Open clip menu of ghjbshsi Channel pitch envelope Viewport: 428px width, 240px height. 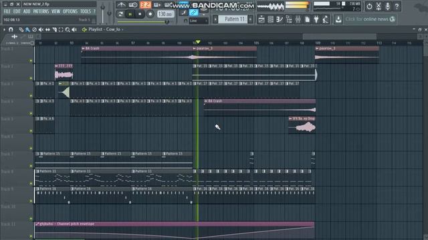[x=37, y=224]
